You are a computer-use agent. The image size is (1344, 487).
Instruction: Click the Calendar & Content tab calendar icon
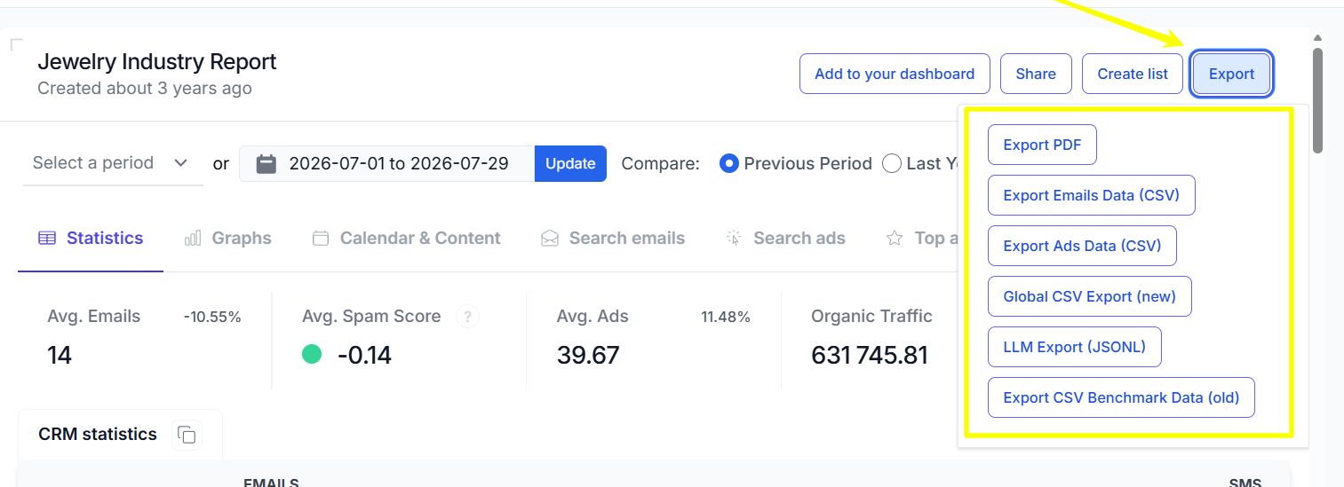(321, 239)
